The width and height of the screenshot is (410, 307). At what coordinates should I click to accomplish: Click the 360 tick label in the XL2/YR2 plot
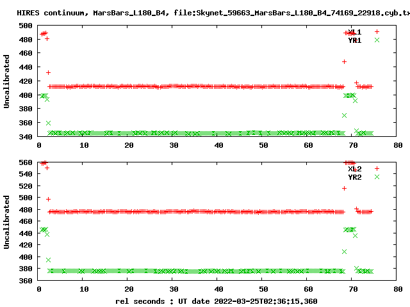click(x=26, y=281)
